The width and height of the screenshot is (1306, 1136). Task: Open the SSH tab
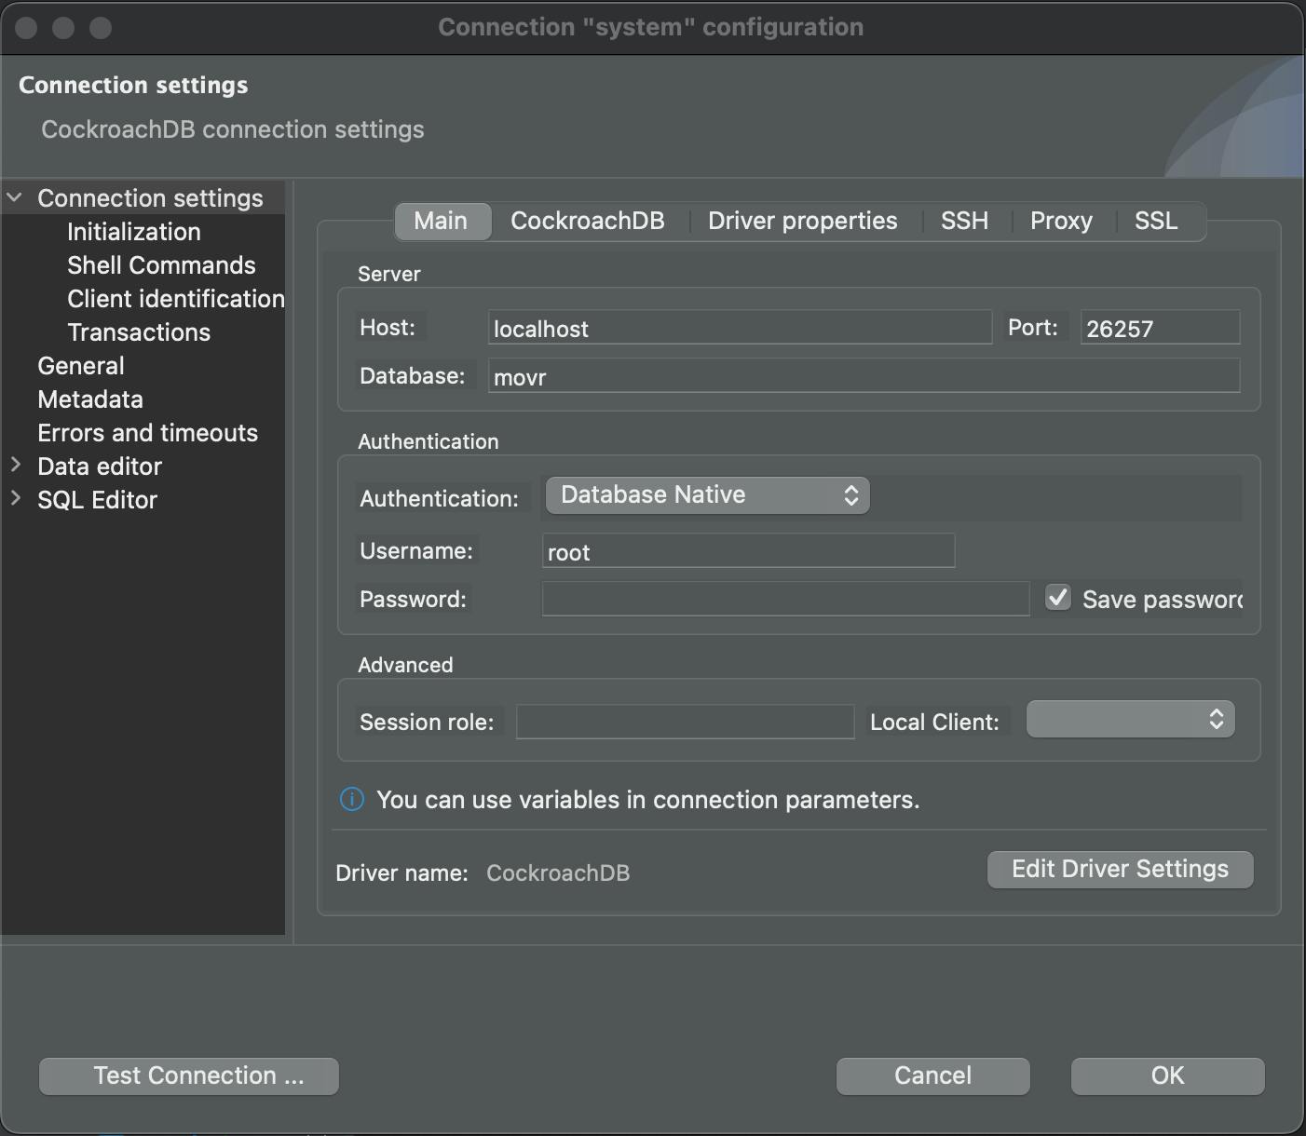963,221
